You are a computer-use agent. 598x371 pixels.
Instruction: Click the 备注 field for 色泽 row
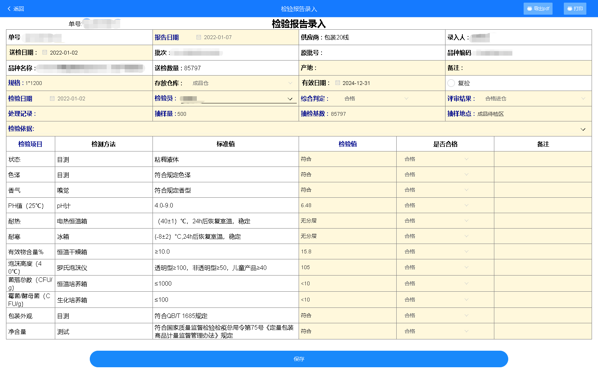[x=542, y=175]
